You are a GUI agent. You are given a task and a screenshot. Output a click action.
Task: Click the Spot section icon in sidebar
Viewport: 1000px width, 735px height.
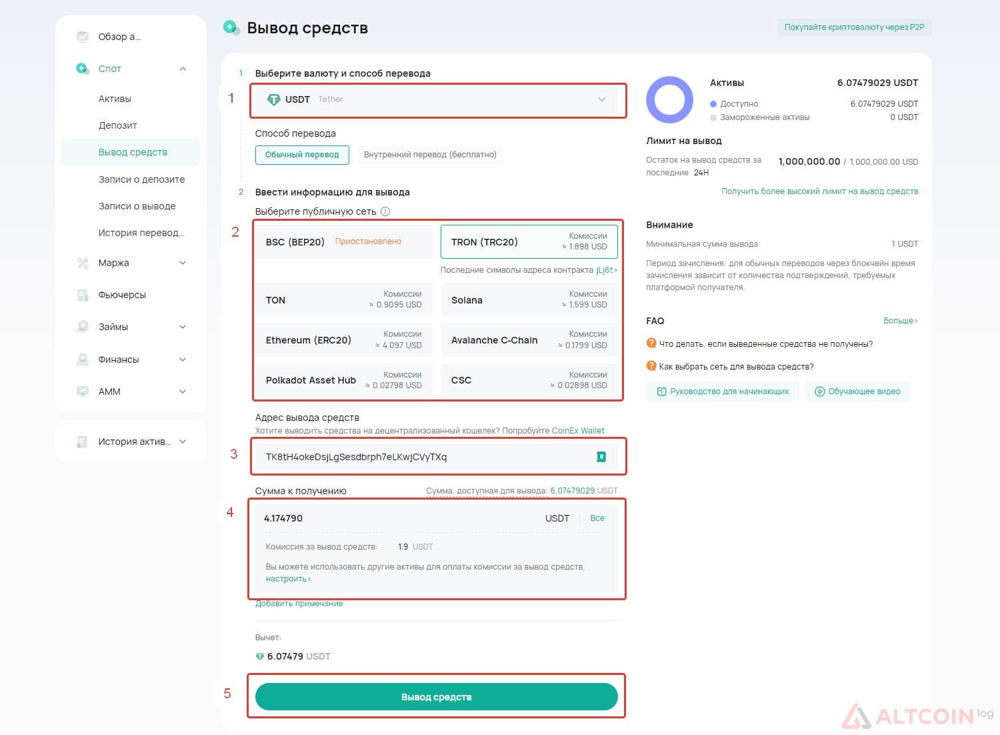point(83,69)
